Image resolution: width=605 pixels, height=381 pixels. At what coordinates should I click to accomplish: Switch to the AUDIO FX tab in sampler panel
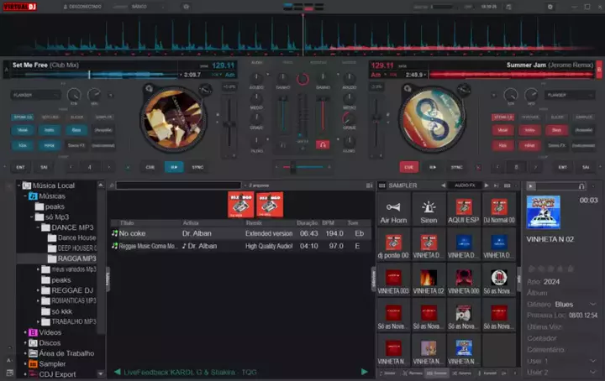click(464, 185)
